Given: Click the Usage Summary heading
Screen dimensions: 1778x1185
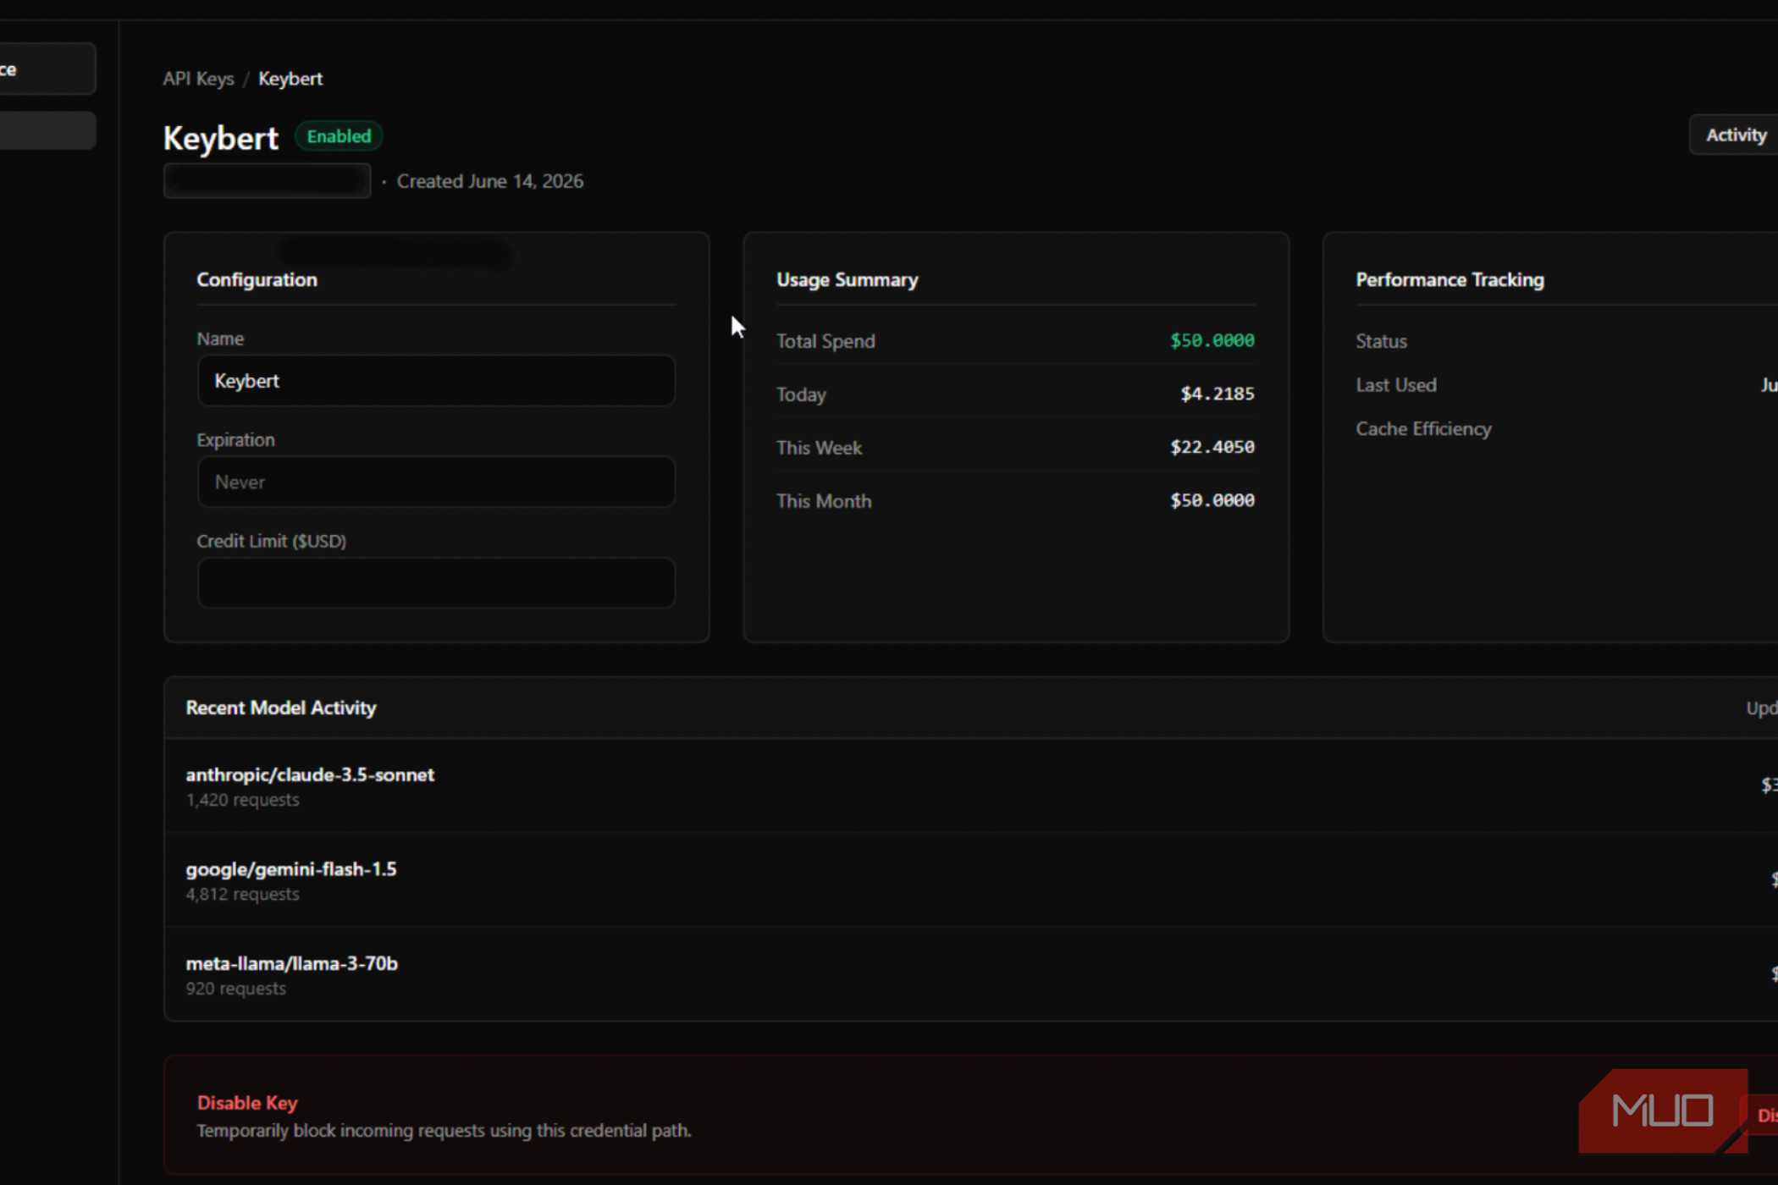Looking at the screenshot, I should [x=847, y=280].
